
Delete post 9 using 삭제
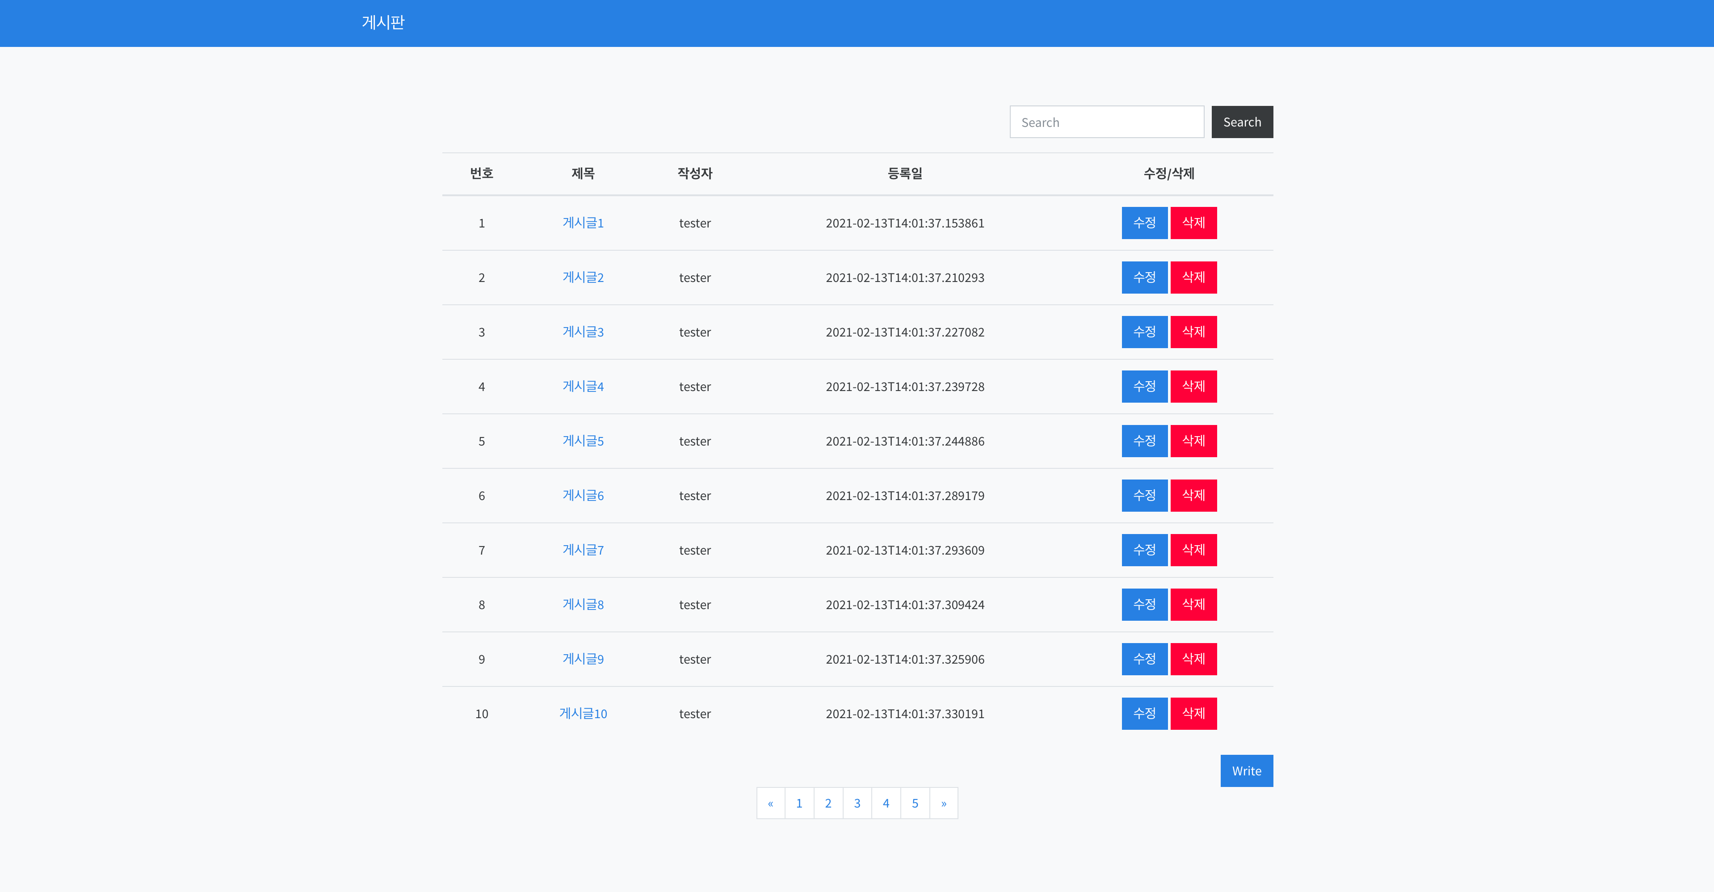pos(1193,659)
